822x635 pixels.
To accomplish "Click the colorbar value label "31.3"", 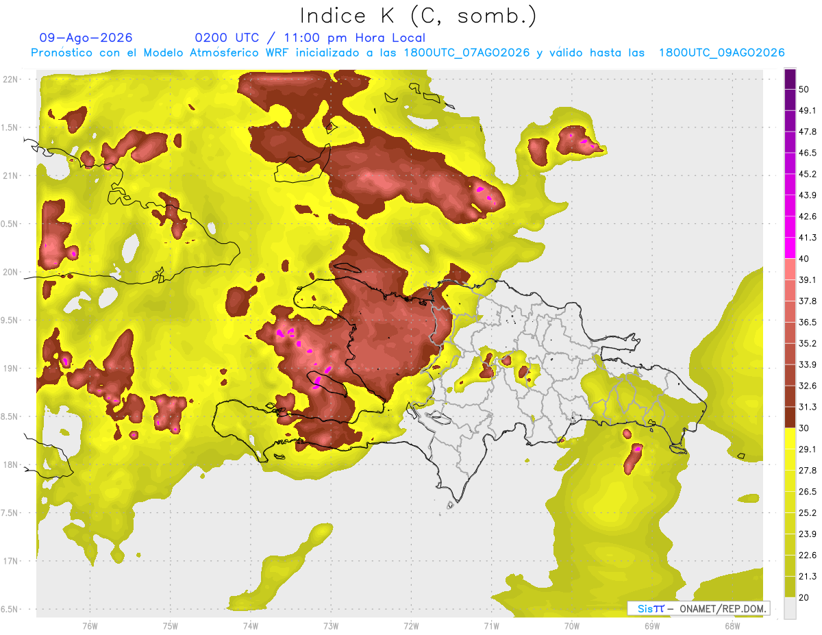I will click(x=807, y=407).
